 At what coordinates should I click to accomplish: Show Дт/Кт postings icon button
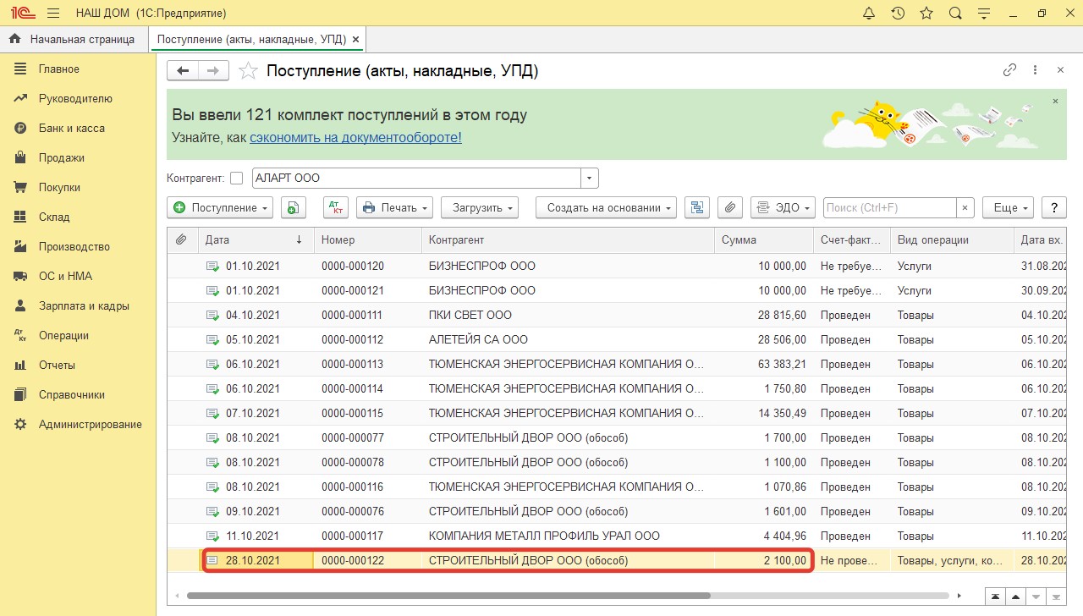(336, 207)
